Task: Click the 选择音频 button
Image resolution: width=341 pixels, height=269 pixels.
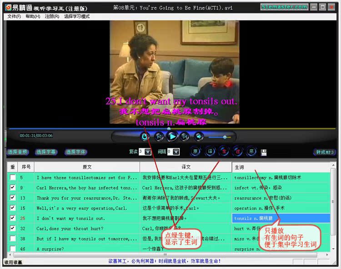Action: coord(18,152)
